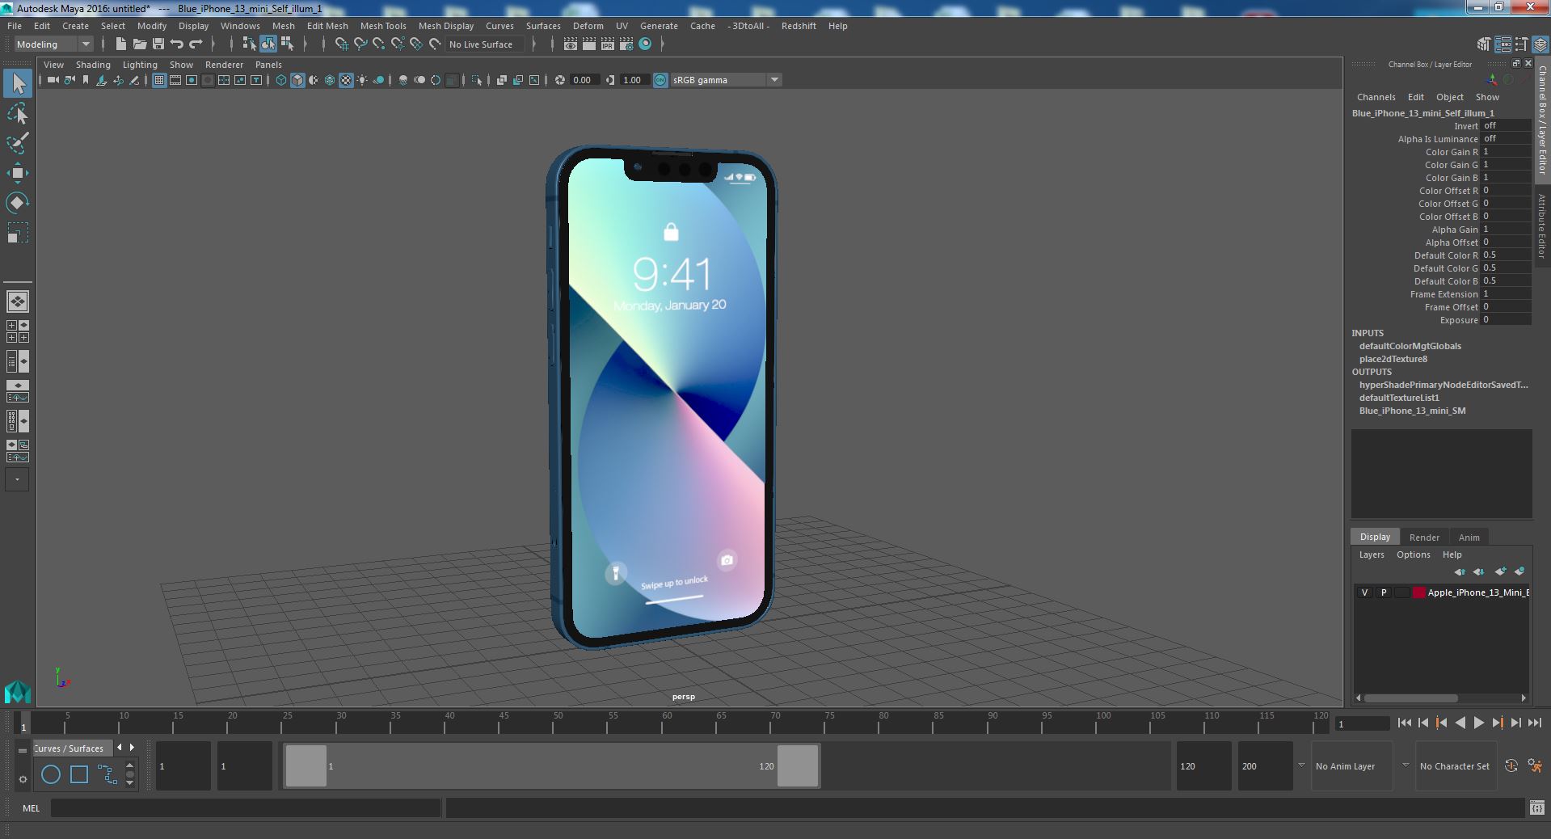Viewport: 1551px width, 839px height.
Task: Open the layer editor Options menu
Action: pos(1413,554)
